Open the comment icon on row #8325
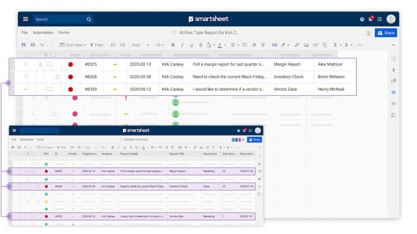 (x=49, y=64)
